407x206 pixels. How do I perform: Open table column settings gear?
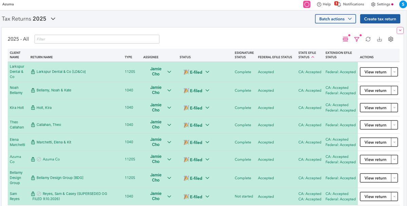pyautogui.click(x=391, y=39)
